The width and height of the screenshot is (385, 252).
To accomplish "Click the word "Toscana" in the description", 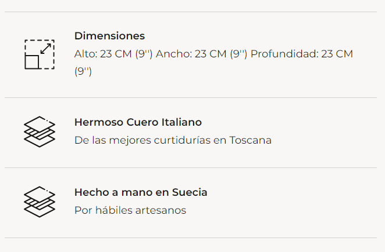I will coord(251,140).
